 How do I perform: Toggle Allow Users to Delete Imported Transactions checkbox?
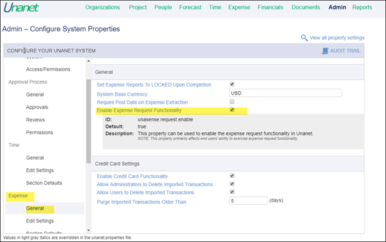pos(232,192)
